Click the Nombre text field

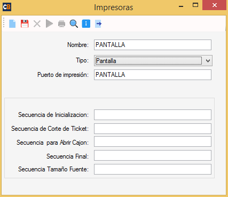point(153,45)
